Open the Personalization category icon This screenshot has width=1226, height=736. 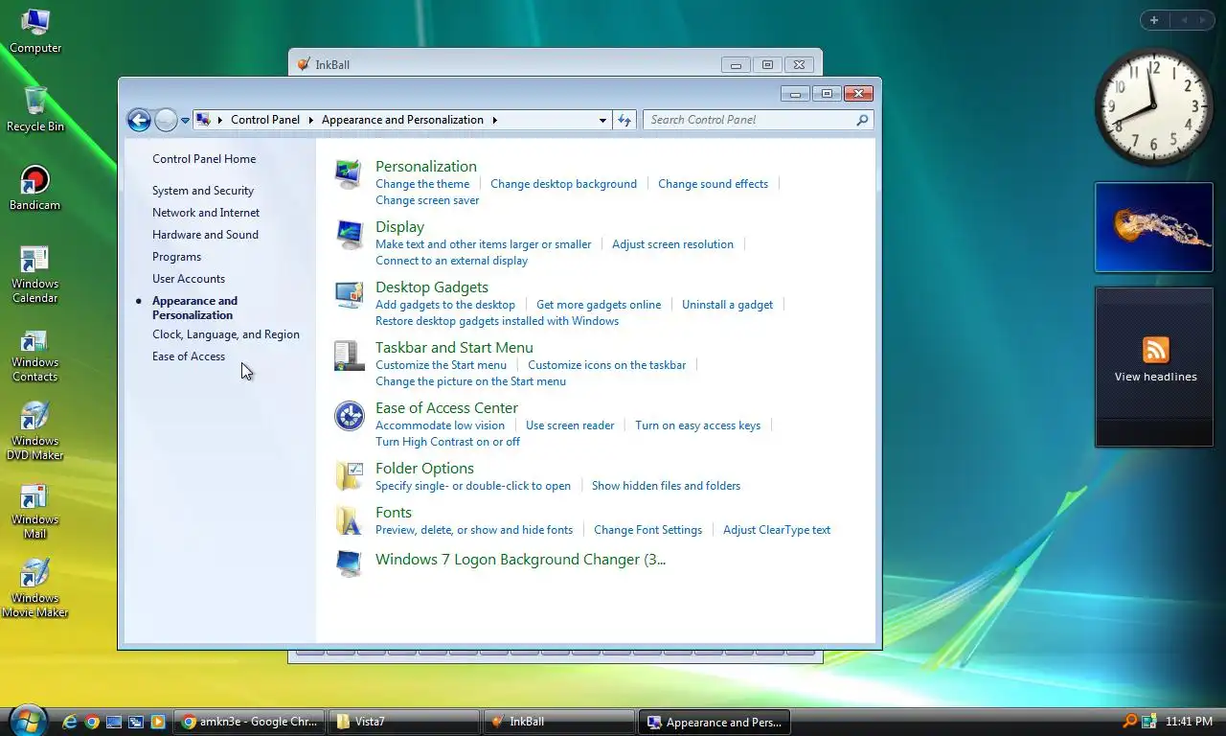pyautogui.click(x=349, y=173)
